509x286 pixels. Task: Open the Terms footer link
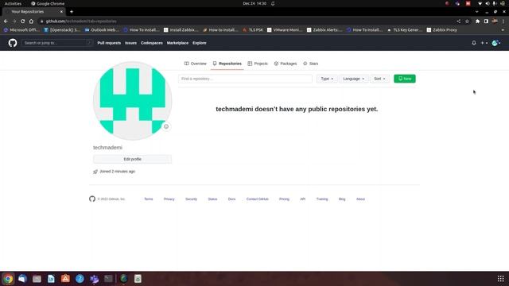pyautogui.click(x=149, y=199)
